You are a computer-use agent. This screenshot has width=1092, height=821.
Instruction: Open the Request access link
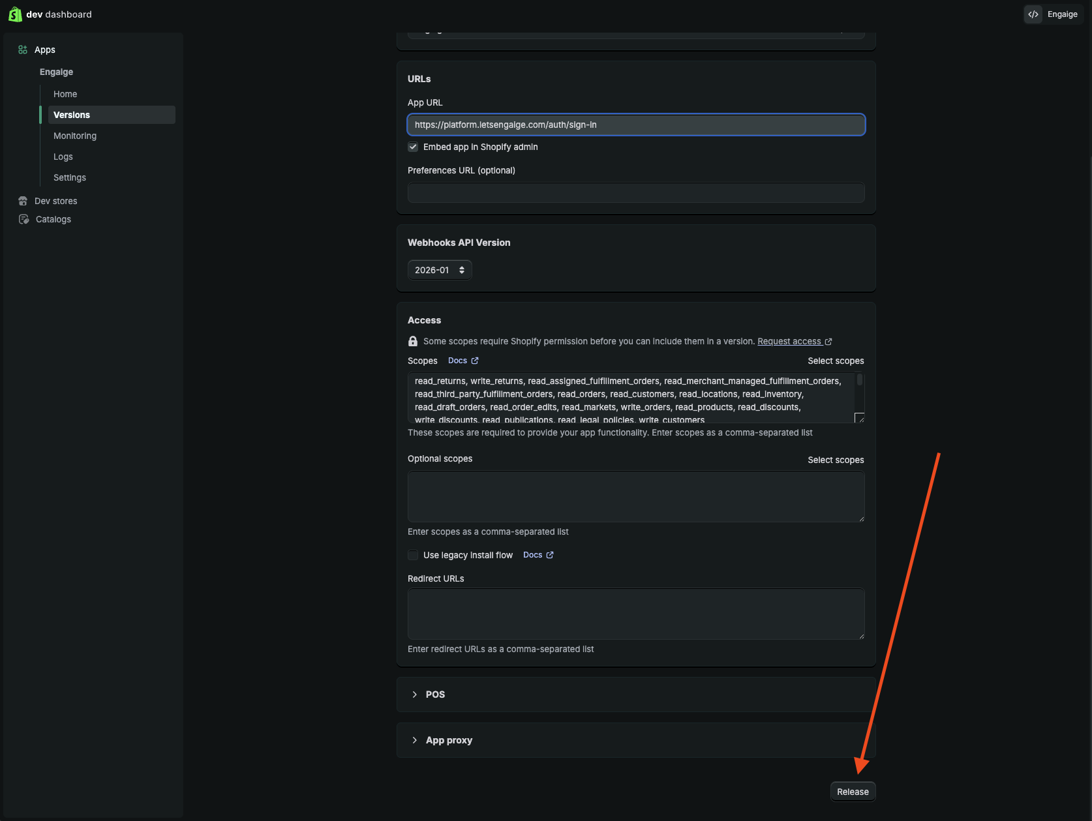[789, 341]
